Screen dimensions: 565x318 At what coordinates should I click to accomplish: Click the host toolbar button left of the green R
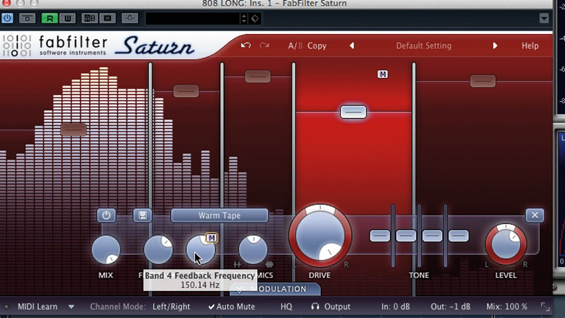pyautogui.click(x=27, y=18)
